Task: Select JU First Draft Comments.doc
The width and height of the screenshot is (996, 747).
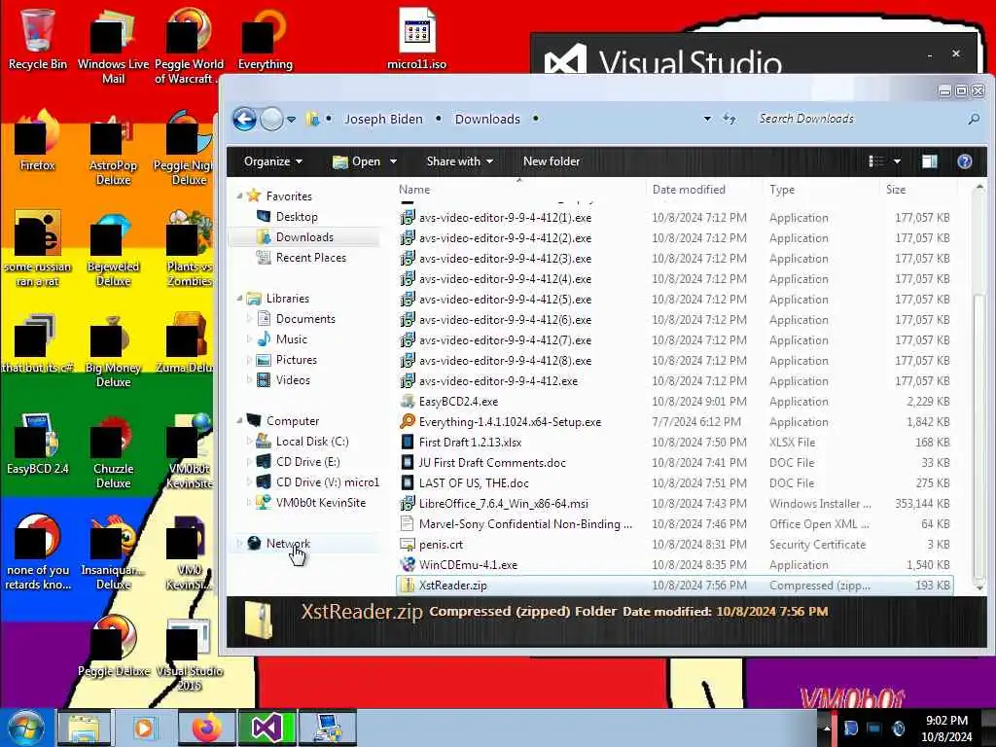Action: coord(491,462)
